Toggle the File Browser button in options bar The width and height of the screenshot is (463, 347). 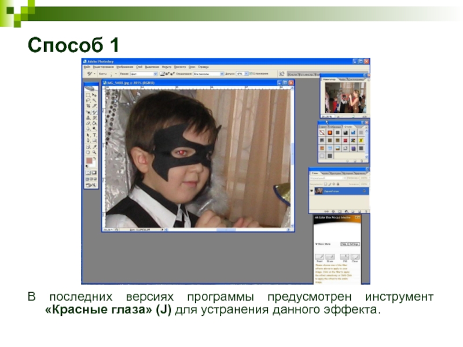[282, 74]
